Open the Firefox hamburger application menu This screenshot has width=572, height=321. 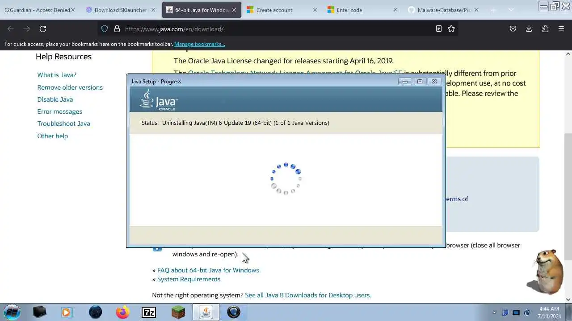point(561,29)
